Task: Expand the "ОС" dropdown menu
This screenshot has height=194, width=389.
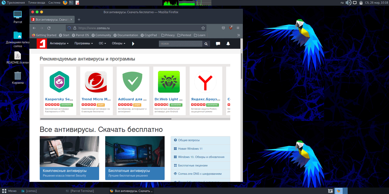Action: click(x=102, y=44)
